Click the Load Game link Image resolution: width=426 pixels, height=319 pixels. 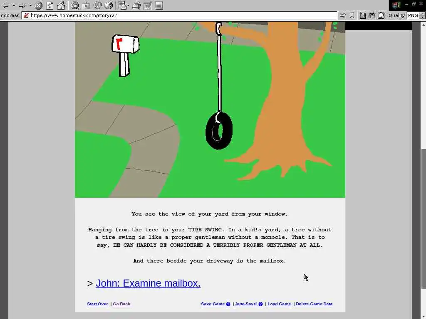(x=279, y=304)
